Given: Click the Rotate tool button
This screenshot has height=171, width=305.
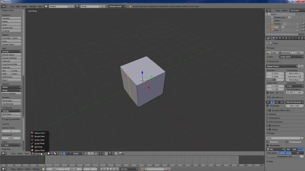Looking at the screenshot, I should click(x=11, y=21).
